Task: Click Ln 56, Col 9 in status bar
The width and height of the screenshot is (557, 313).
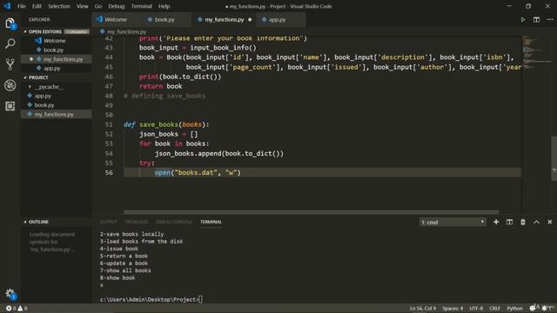Action: (x=423, y=309)
